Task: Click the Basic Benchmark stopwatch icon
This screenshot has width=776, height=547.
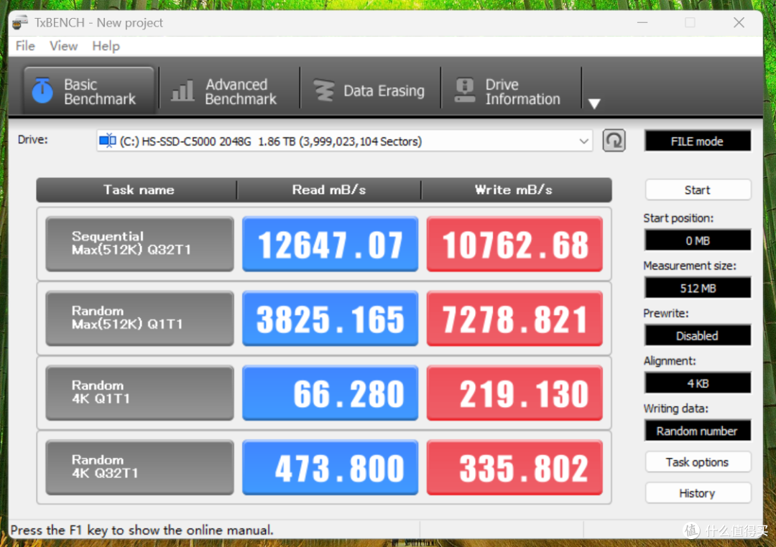Action: pyautogui.click(x=42, y=90)
